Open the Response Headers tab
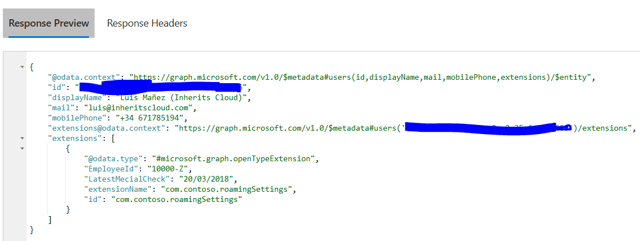 point(147,23)
